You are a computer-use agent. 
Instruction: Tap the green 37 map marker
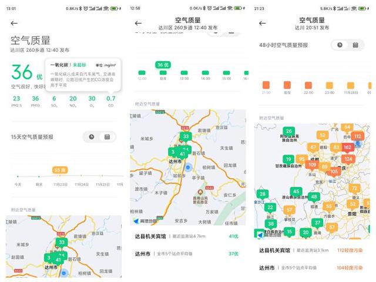317,223
